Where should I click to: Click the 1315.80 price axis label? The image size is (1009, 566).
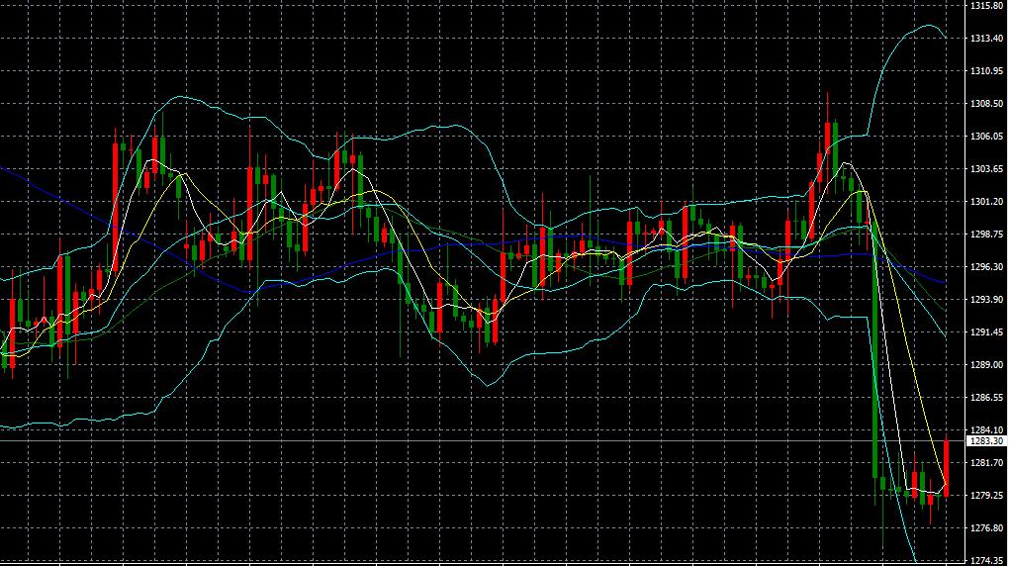986,6
